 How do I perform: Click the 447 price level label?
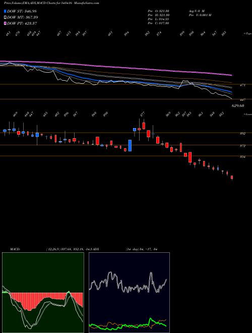click(x=242, y=99)
